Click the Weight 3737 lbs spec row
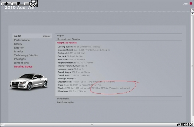194x127 pixels. pyautogui.click(x=94, y=88)
